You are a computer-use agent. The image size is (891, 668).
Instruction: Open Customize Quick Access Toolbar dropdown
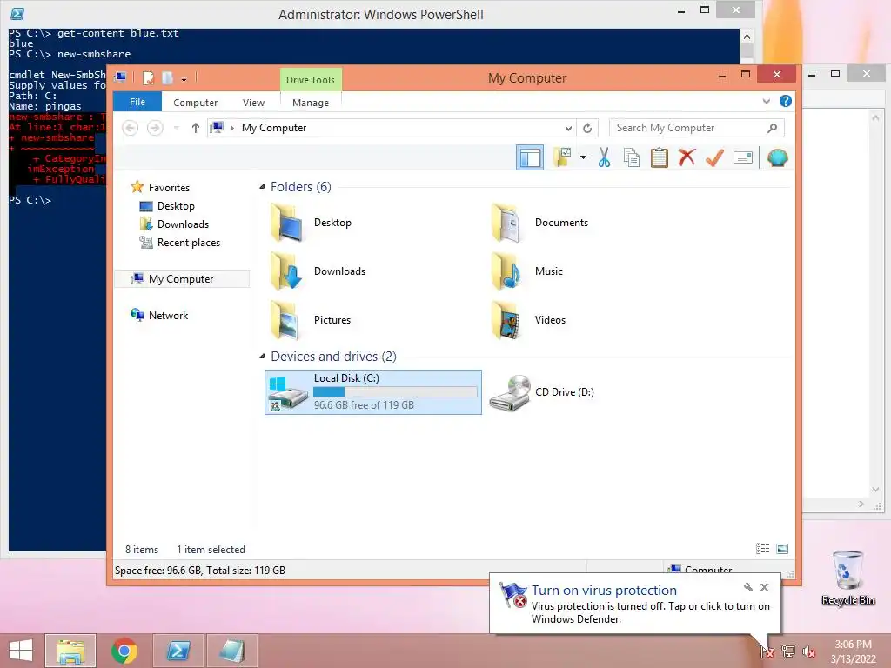point(184,79)
